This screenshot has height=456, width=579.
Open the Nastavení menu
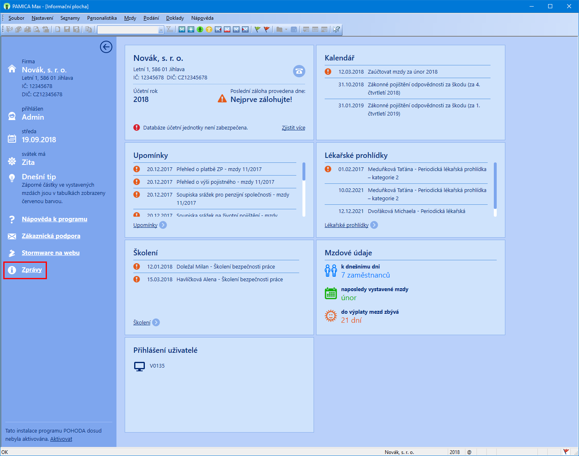click(42, 18)
